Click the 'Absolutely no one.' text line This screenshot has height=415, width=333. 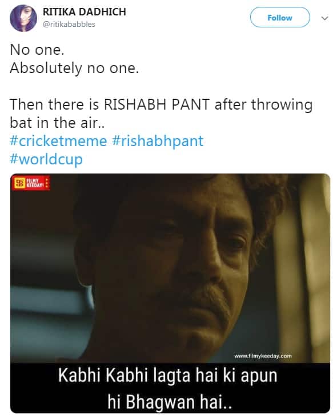[x=74, y=68]
